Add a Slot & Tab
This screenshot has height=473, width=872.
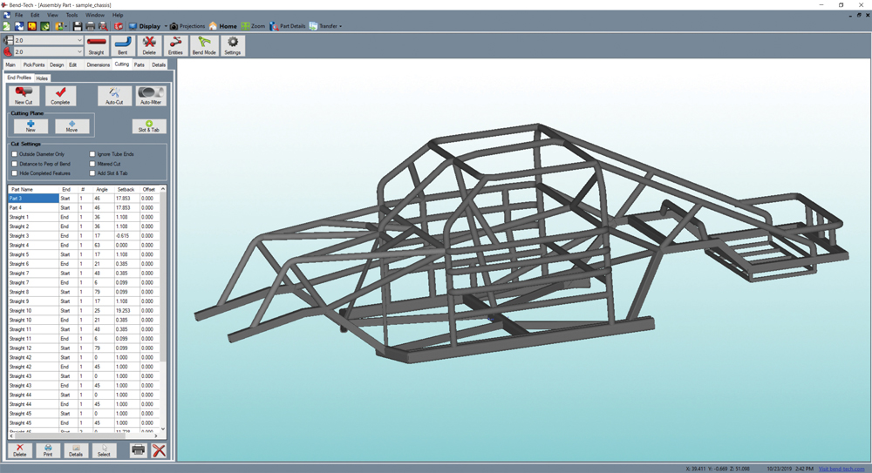[149, 126]
